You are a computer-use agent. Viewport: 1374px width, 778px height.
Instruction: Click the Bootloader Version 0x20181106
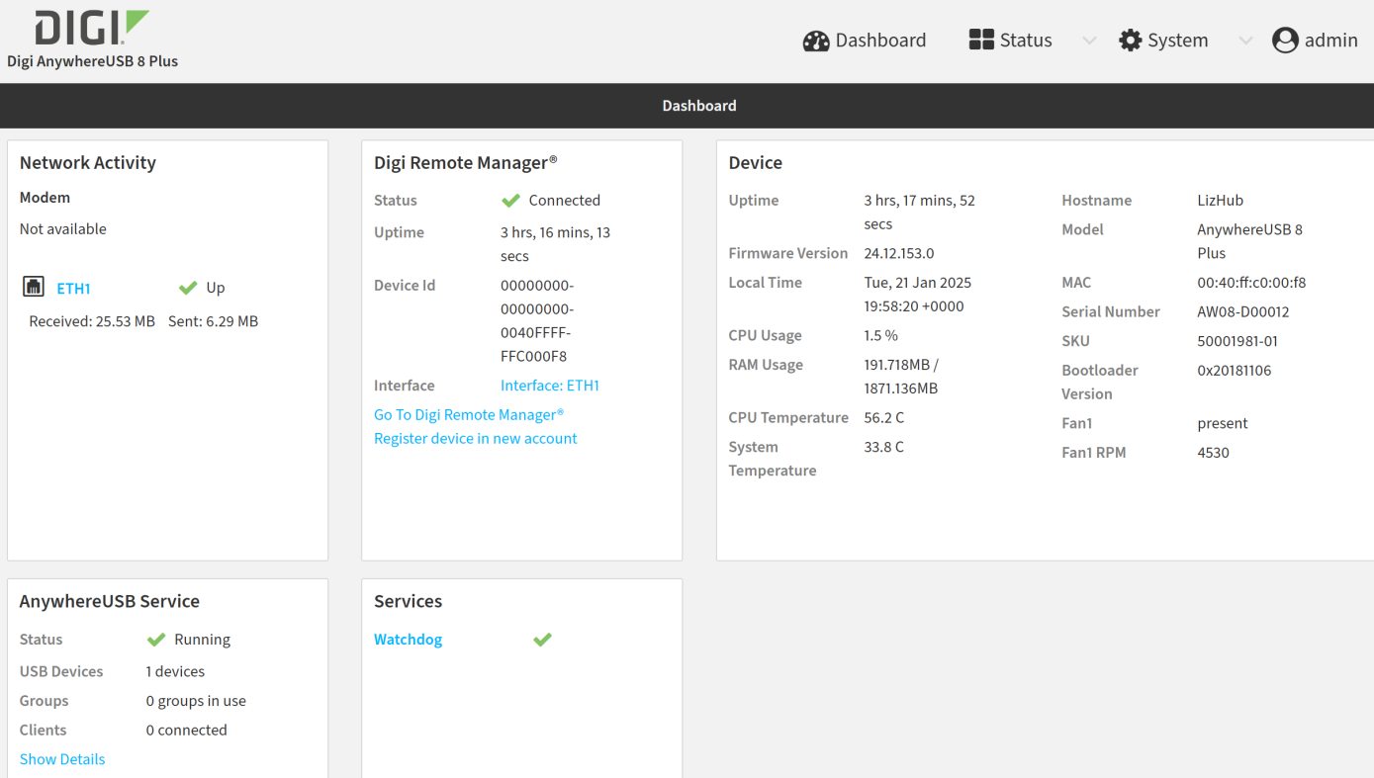point(1235,371)
